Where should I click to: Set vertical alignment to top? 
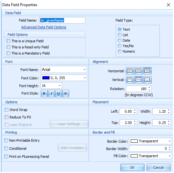[x=130, y=80]
